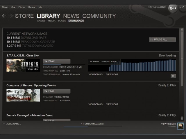Click the CURRENT NETWORK USAGE heading
Viewport: 186px width, 139px height.
point(27,34)
